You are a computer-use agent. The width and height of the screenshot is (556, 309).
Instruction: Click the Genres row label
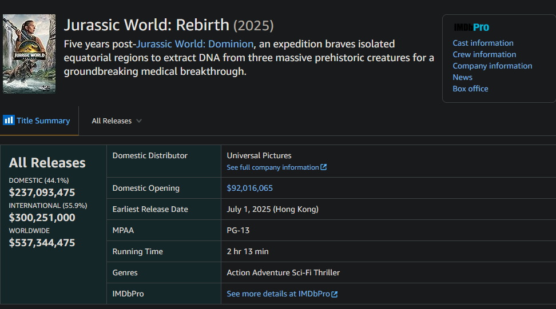coord(125,272)
